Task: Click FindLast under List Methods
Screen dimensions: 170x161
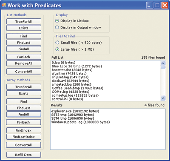Action: pyautogui.click(x=24, y=43)
